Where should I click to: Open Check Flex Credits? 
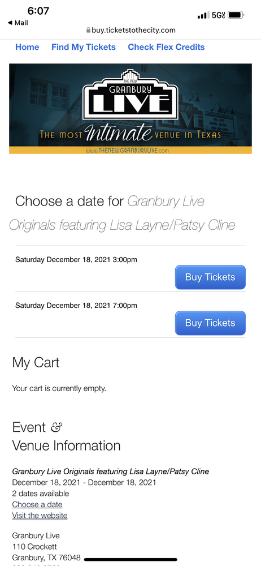tap(166, 47)
